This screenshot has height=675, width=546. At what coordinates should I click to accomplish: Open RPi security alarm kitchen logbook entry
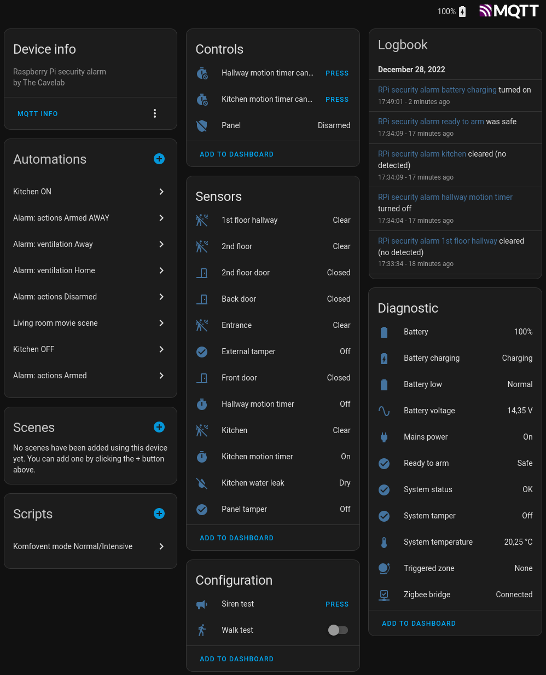(x=422, y=154)
